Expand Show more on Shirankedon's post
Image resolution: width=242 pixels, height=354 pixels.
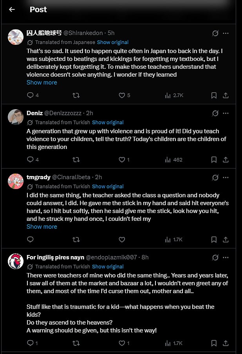42,83
